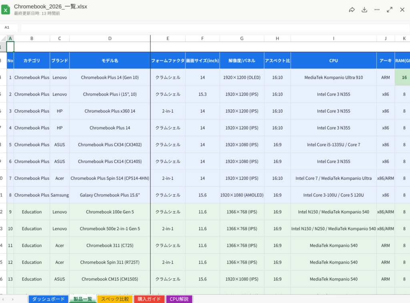This screenshot has width=410, height=303.
Task: Click the モデル名 header cell
Action: tap(110, 61)
